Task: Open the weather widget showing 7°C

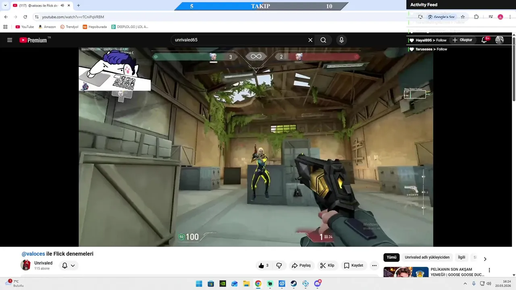Action: click(x=15, y=284)
